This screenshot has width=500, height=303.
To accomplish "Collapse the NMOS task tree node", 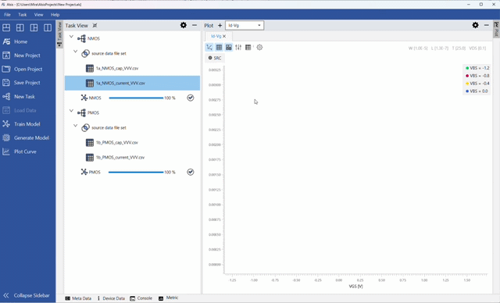I will (x=71, y=37).
